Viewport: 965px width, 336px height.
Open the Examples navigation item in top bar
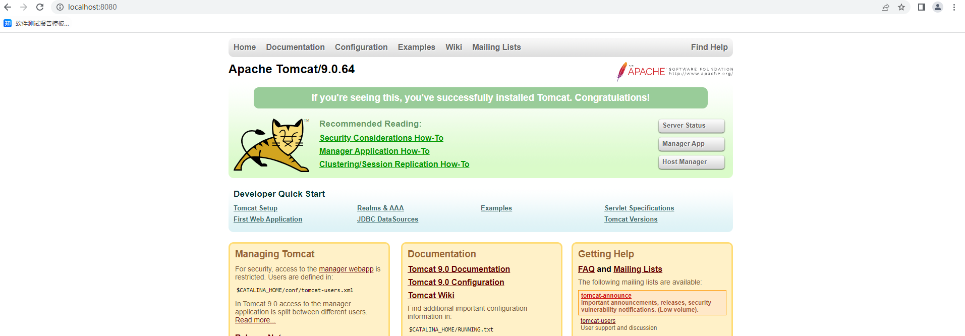coord(417,47)
